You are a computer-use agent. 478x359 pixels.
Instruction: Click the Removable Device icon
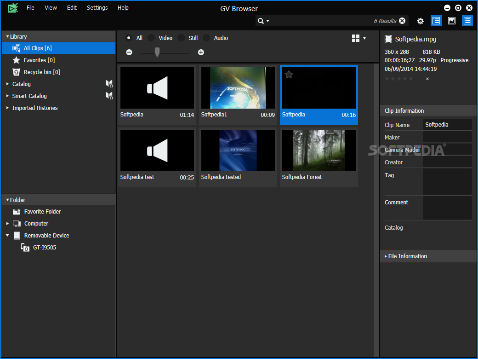17,235
